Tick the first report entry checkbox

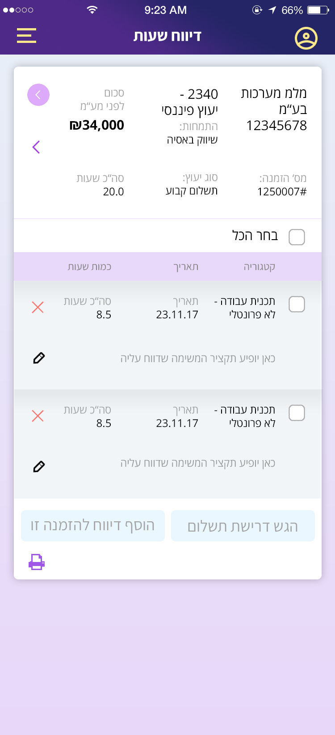point(297,304)
